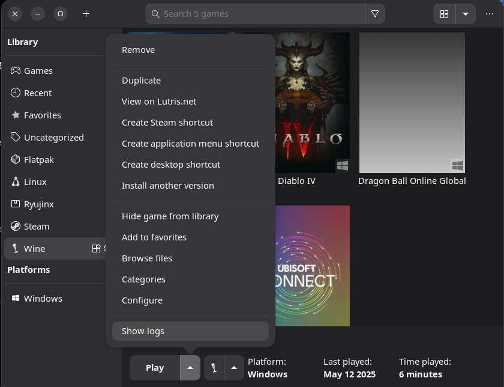Select Install another version
The width and height of the screenshot is (504, 387).
[x=190, y=186]
